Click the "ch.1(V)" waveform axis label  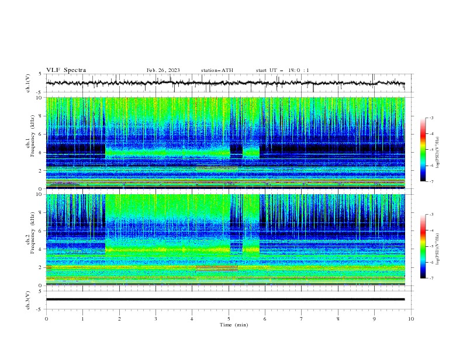(x=28, y=83)
